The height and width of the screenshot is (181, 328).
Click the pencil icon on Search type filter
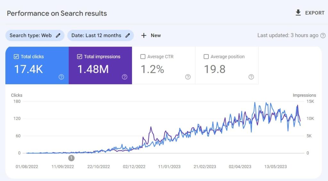tap(58, 36)
